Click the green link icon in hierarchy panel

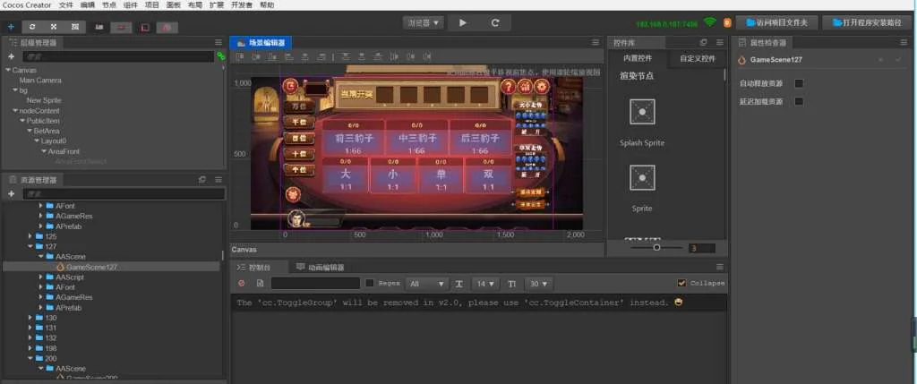220,56
